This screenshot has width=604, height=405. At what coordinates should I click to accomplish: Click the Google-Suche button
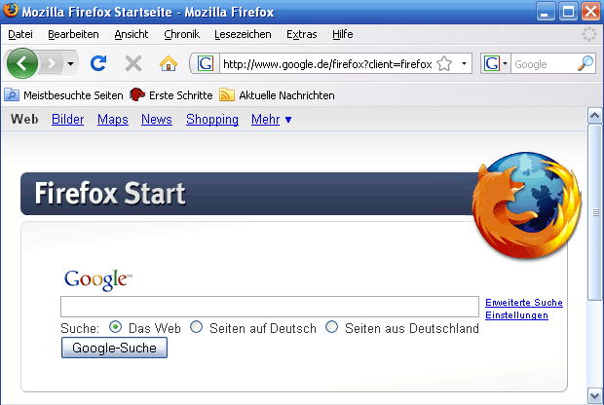[x=114, y=348]
